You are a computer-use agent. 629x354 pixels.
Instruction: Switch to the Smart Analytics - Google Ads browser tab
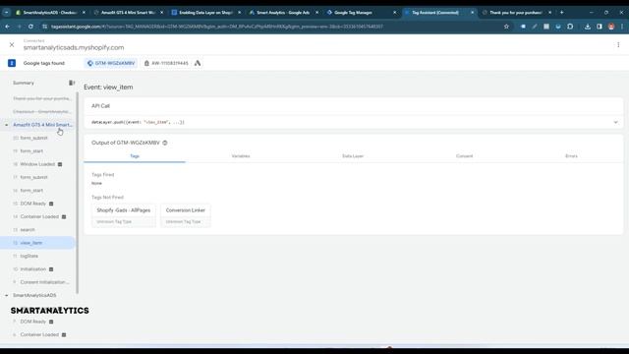[x=284, y=13]
